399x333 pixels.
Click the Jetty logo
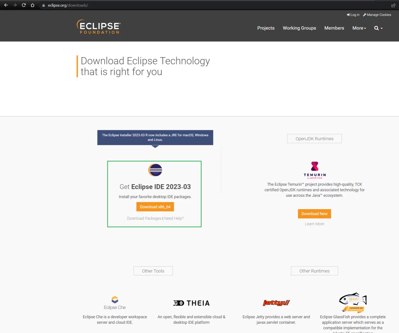click(x=276, y=303)
